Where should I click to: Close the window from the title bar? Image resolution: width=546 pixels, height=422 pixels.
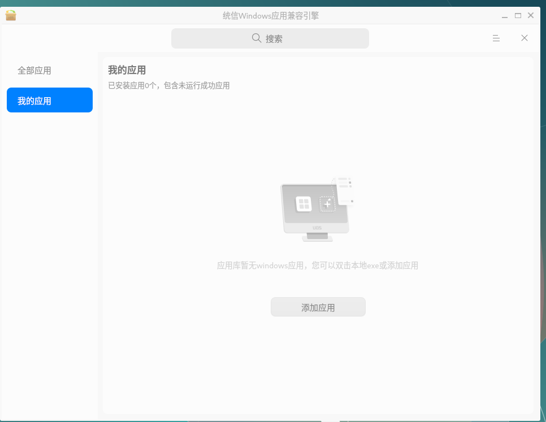531,15
